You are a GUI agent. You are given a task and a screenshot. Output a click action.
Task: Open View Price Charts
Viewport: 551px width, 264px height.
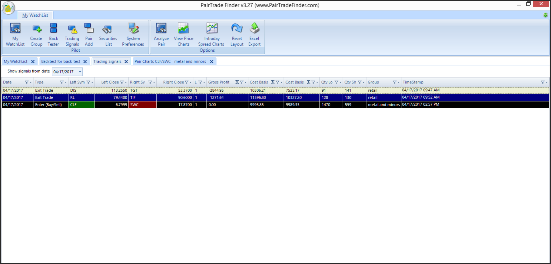pos(183,34)
